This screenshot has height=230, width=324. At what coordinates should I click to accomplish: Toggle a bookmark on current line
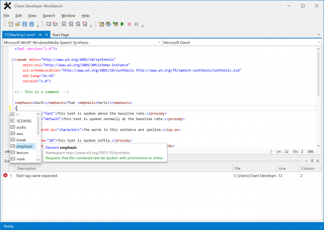[64, 24]
